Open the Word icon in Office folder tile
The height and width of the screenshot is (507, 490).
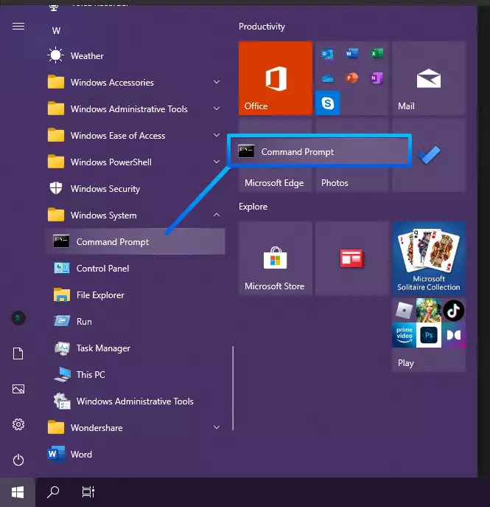point(352,53)
